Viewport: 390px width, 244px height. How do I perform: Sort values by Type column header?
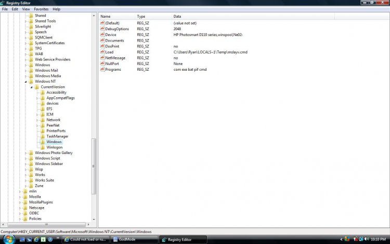[x=153, y=17]
